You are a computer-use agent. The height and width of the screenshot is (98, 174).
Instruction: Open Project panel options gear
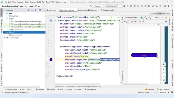click(40, 10)
